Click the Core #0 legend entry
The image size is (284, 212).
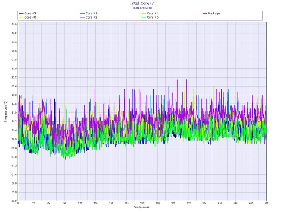28,17
